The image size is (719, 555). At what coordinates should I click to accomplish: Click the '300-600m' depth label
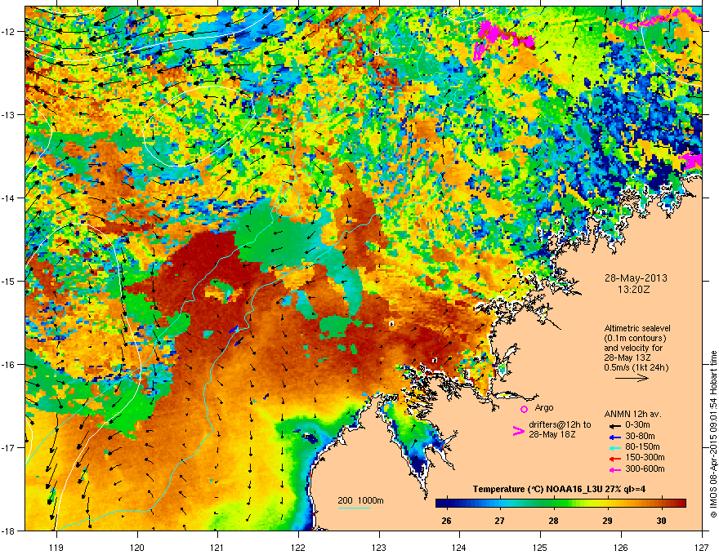[645, 469]
